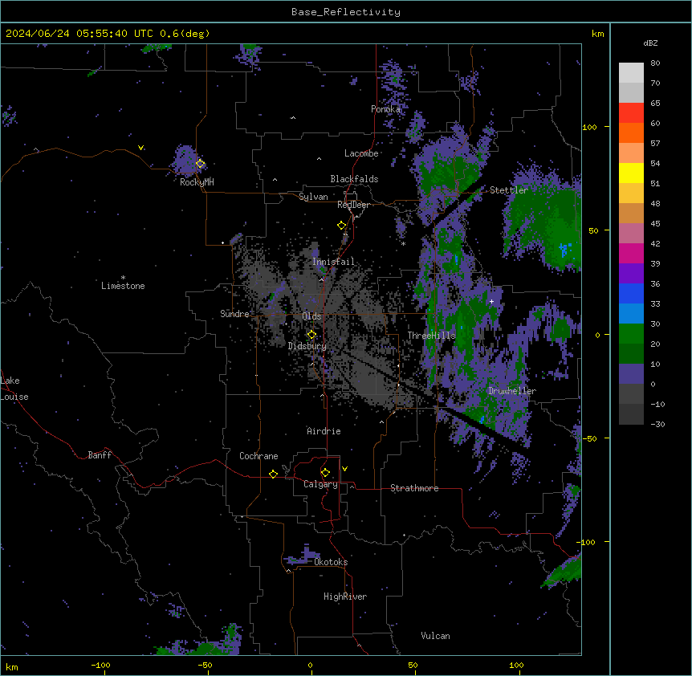The image size is (692, 676).
Task: Click the HighRiver town label
Action: [345, 597]
